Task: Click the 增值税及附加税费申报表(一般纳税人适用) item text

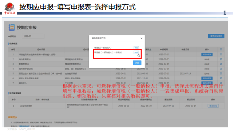Action: point(37,55)
